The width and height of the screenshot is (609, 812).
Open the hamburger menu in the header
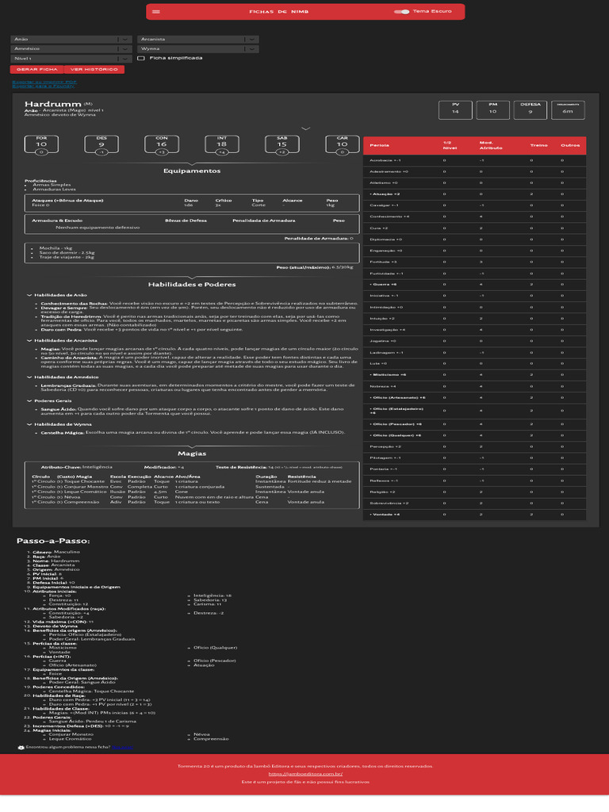tap(156, 11)
